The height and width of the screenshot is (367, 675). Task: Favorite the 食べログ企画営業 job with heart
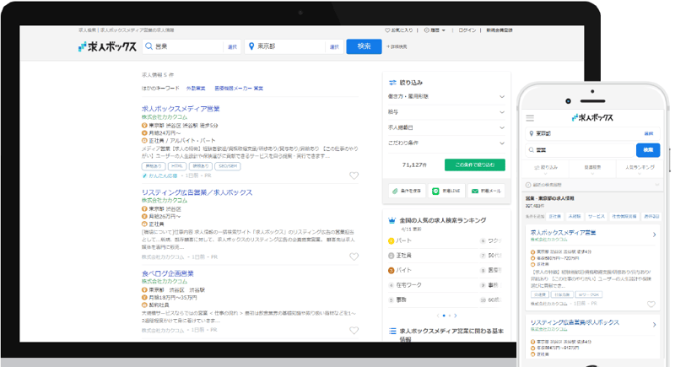click(x=354, y=331)
